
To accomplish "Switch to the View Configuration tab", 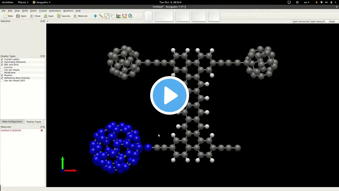I will pos(12,121).
